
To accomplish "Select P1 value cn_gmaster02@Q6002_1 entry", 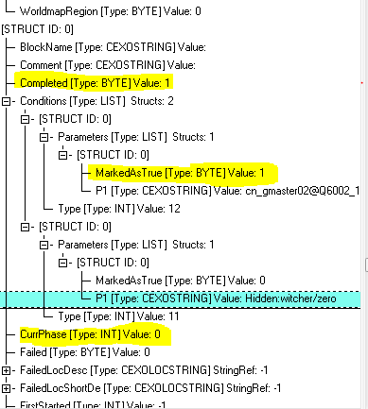I will [x=228, y=191].
